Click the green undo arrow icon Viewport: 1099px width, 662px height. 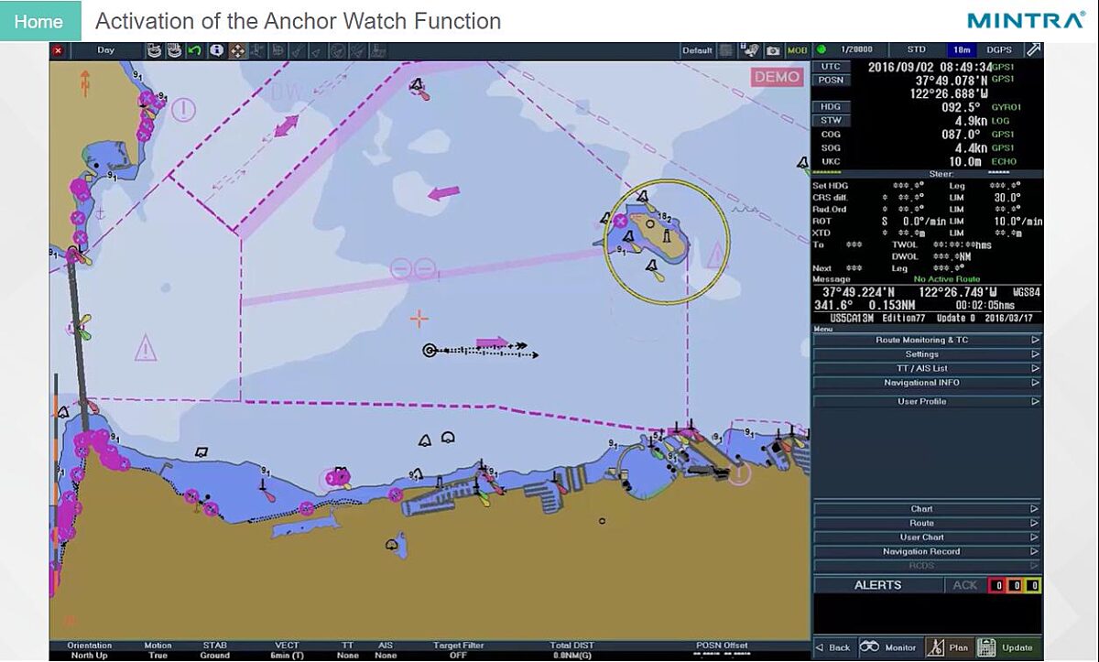click(x=194, y=50)
